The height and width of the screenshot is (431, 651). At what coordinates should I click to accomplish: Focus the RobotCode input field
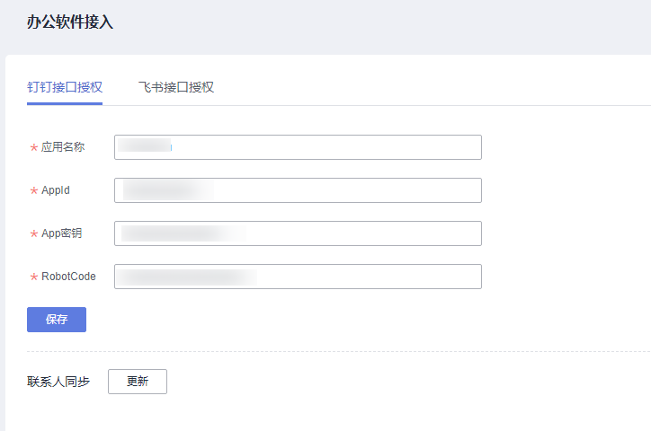(298, 277)
